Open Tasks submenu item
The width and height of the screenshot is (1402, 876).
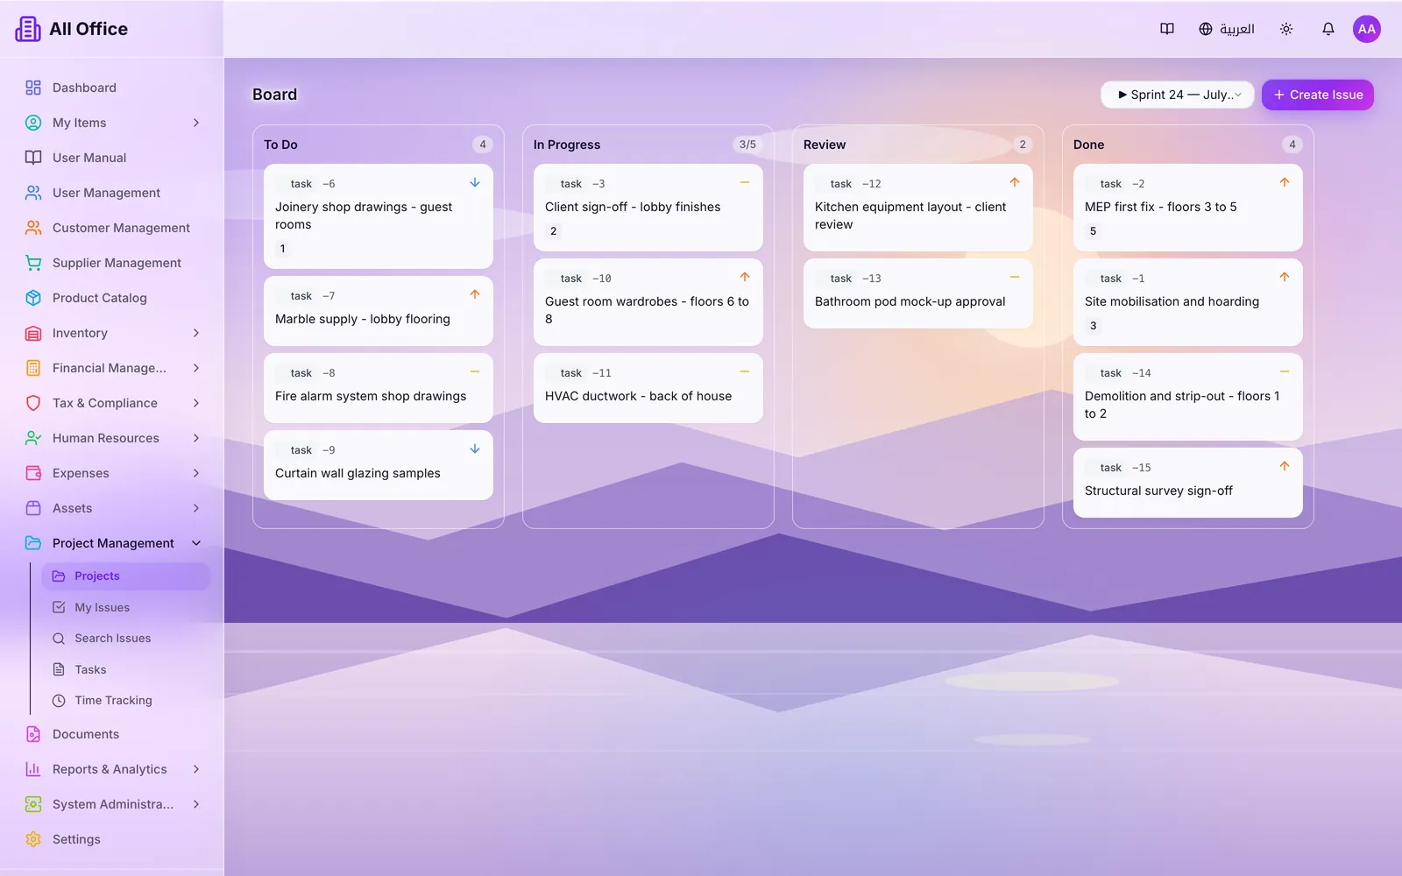[125, 669]
